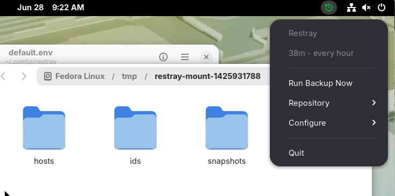This screenshot has height=196, width=395.
Task: Click the Restray menu header label
Action: (x=303, y=33)
